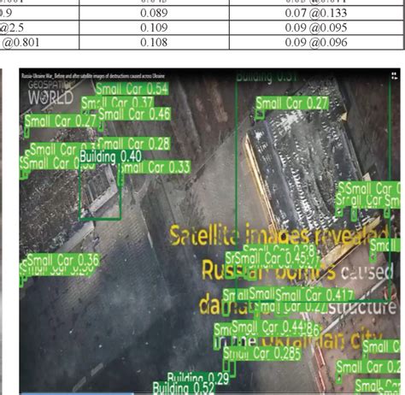Click the Building 0.40 label
This screenshot has width=405, height=395.
[x=110, y=156]
